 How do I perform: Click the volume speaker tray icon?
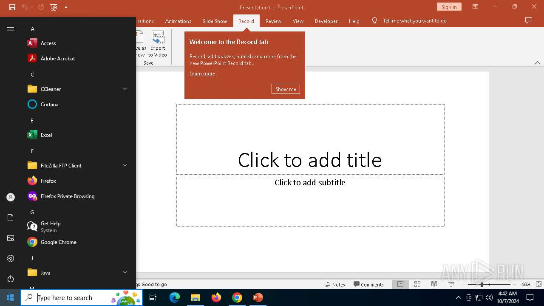489,297
